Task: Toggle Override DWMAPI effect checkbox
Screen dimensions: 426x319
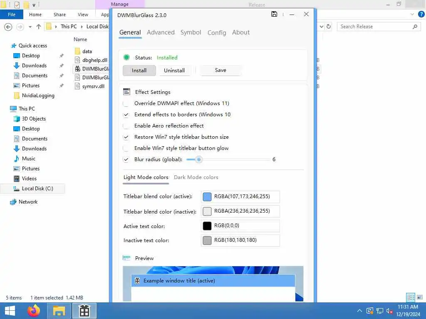Action: pos(126,103)
